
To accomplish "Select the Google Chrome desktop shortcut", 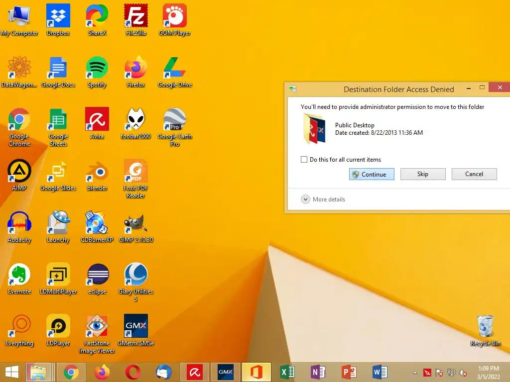I will (x=19, y=127).
